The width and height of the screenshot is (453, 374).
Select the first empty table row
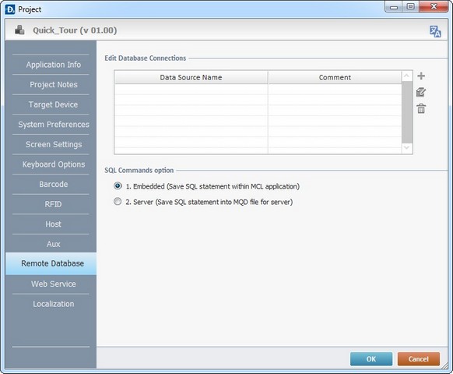coord(258,90)
